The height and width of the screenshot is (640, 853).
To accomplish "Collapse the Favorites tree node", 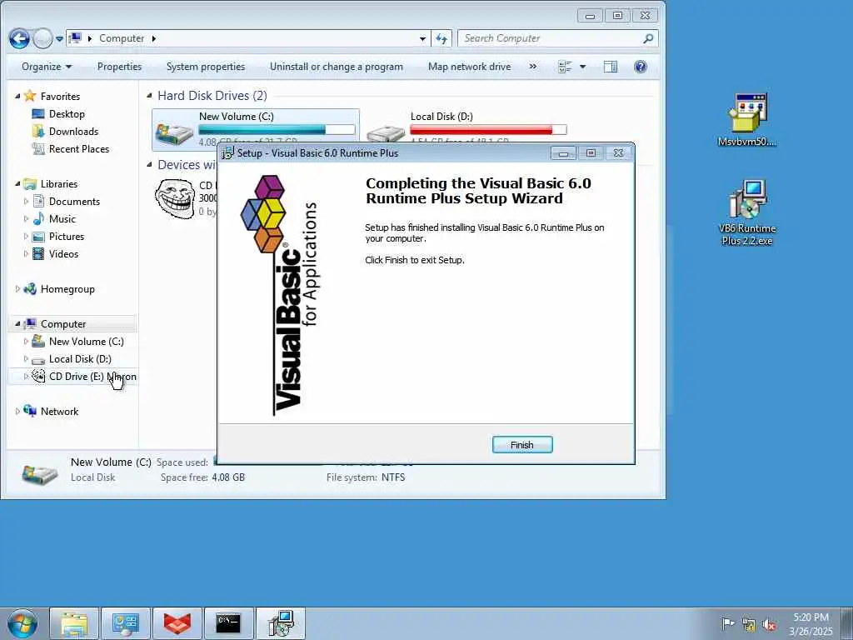I will (17, 97).
